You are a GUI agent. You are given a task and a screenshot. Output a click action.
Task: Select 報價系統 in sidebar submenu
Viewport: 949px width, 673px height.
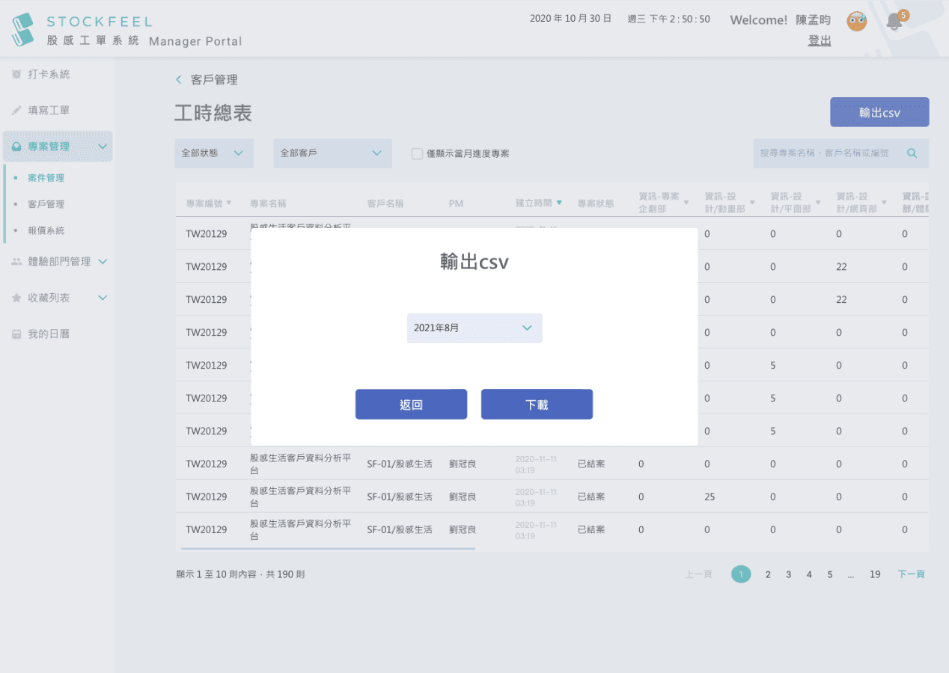point(46,230)
